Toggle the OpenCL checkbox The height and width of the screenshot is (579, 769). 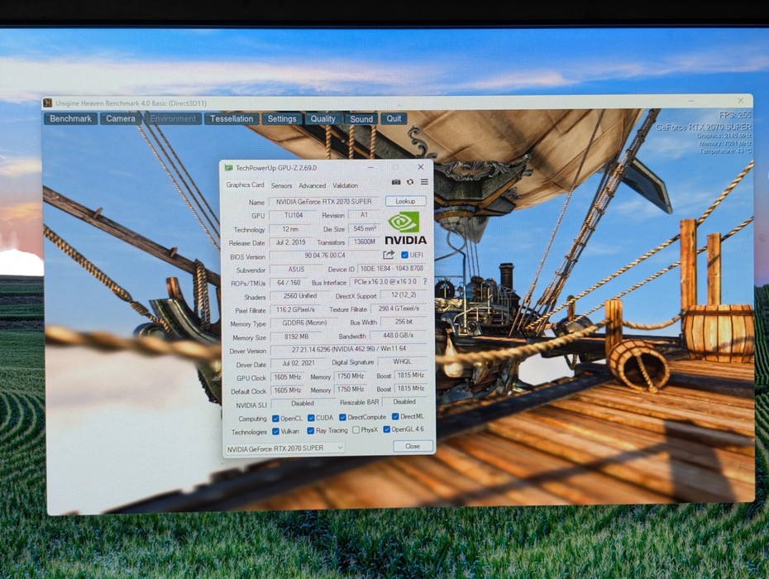275,419
